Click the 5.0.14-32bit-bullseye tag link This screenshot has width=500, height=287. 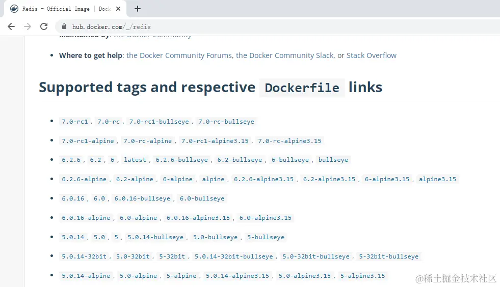click(x=234, y=256)
